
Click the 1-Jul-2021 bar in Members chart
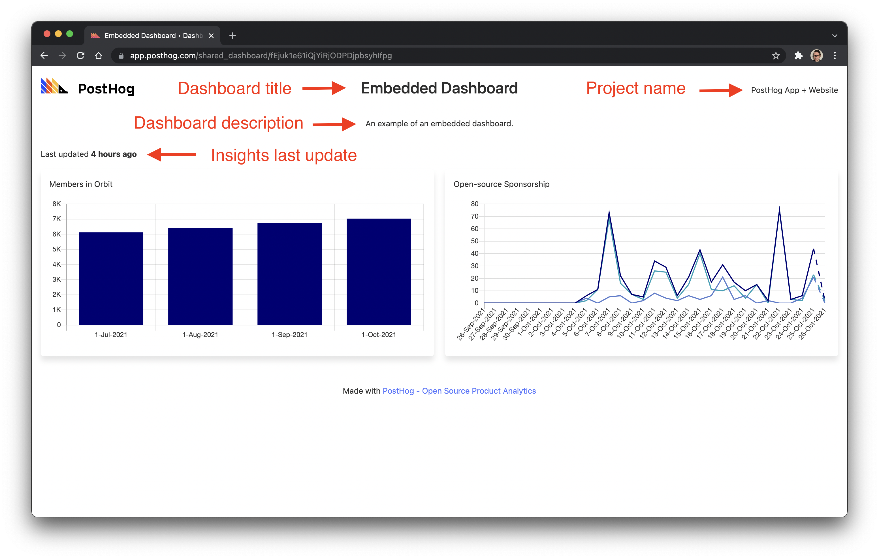click(111, 279)
